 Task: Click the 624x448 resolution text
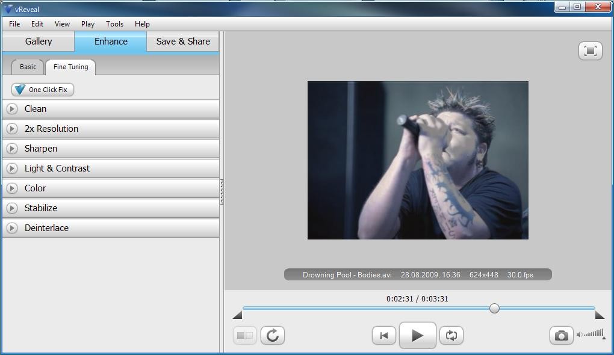[483, 275]
